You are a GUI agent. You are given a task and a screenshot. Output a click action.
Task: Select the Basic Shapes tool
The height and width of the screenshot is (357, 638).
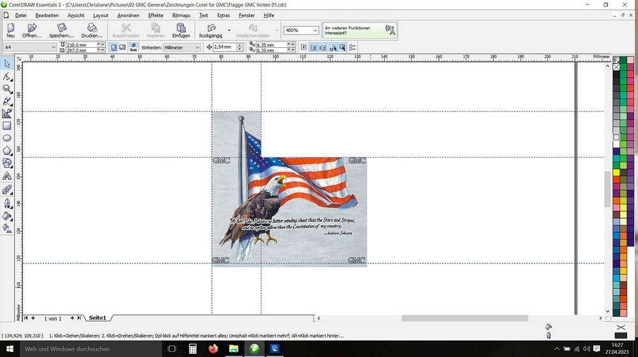click(x=7, y=163)
